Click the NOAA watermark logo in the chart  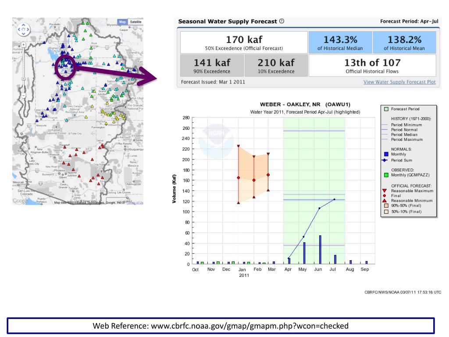point(216,133)
